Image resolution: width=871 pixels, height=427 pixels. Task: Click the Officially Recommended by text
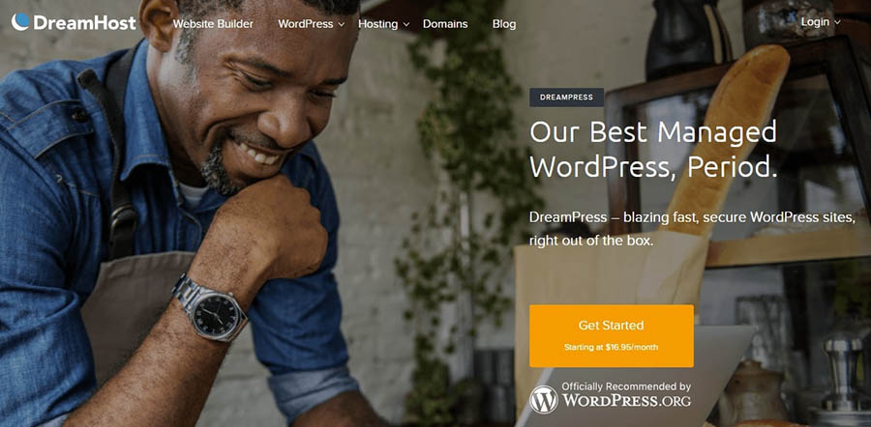tap(626, 386)
